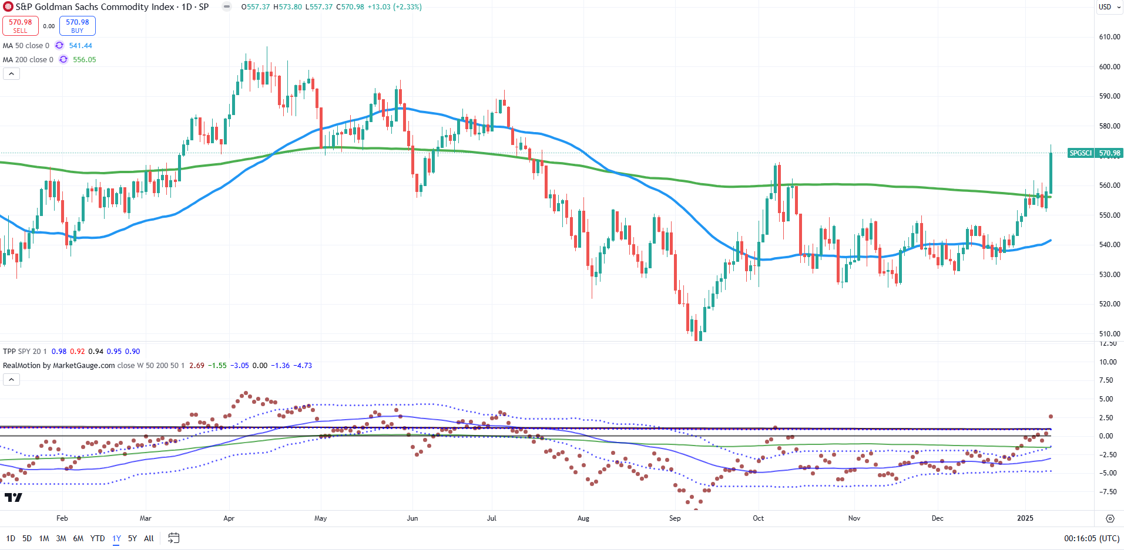1124x550 pixels.
Task: Click the 556.05 MA 200 value
Action: [x=85, y=60]
